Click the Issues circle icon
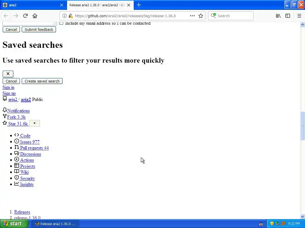 tap(17, 141)
